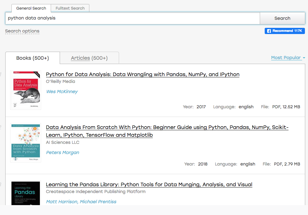
Task: Click Createspace Independent Publishing Platform text
Action: (x=96, y=191)
